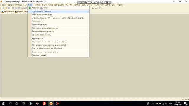Screen dimensions: 189x106
Task: Open the Покупка menu
Action: pyautogui.click(x=37, y=5)
